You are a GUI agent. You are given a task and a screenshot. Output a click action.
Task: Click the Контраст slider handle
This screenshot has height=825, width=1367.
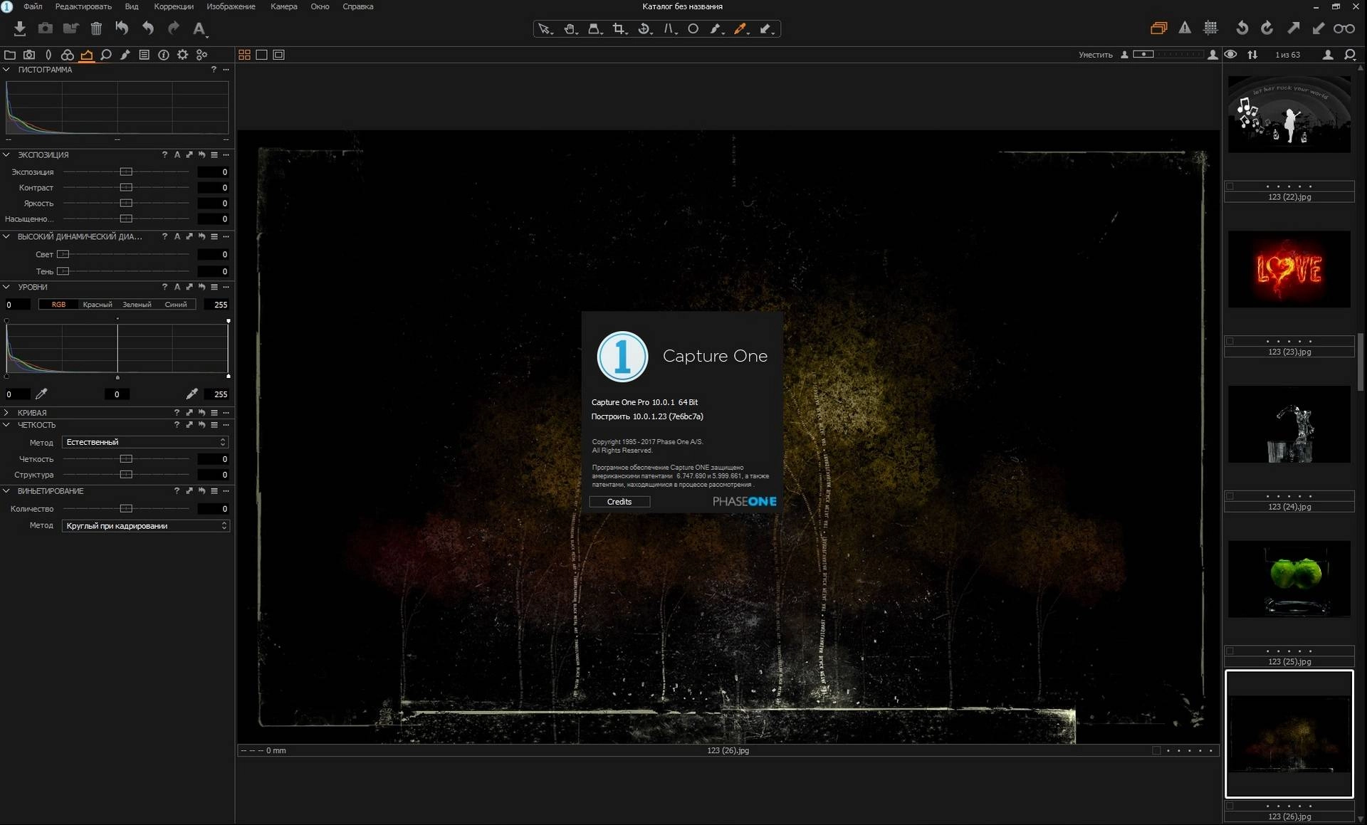(x=126, y=187)
